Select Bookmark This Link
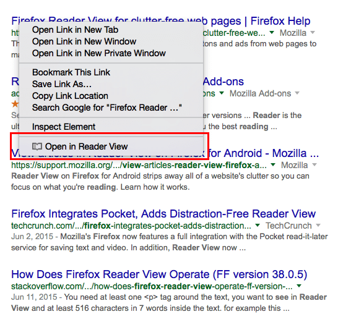364x322 pixels. 71,72
